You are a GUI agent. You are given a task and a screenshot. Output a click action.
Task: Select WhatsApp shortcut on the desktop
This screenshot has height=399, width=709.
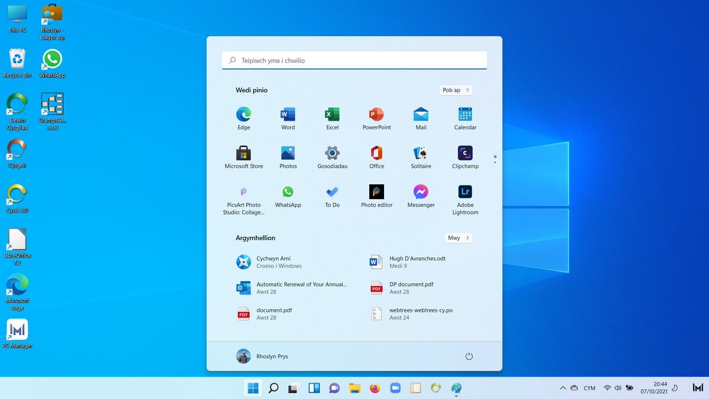(x=53, y=63)
